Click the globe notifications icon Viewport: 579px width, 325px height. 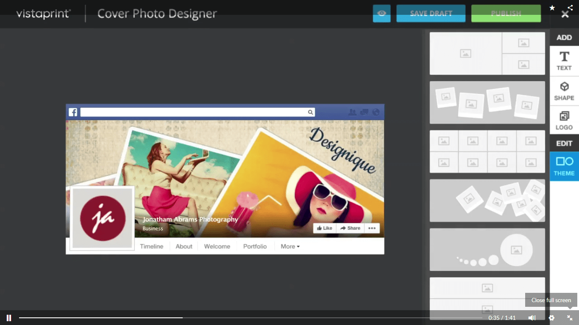tap(376, 112)
